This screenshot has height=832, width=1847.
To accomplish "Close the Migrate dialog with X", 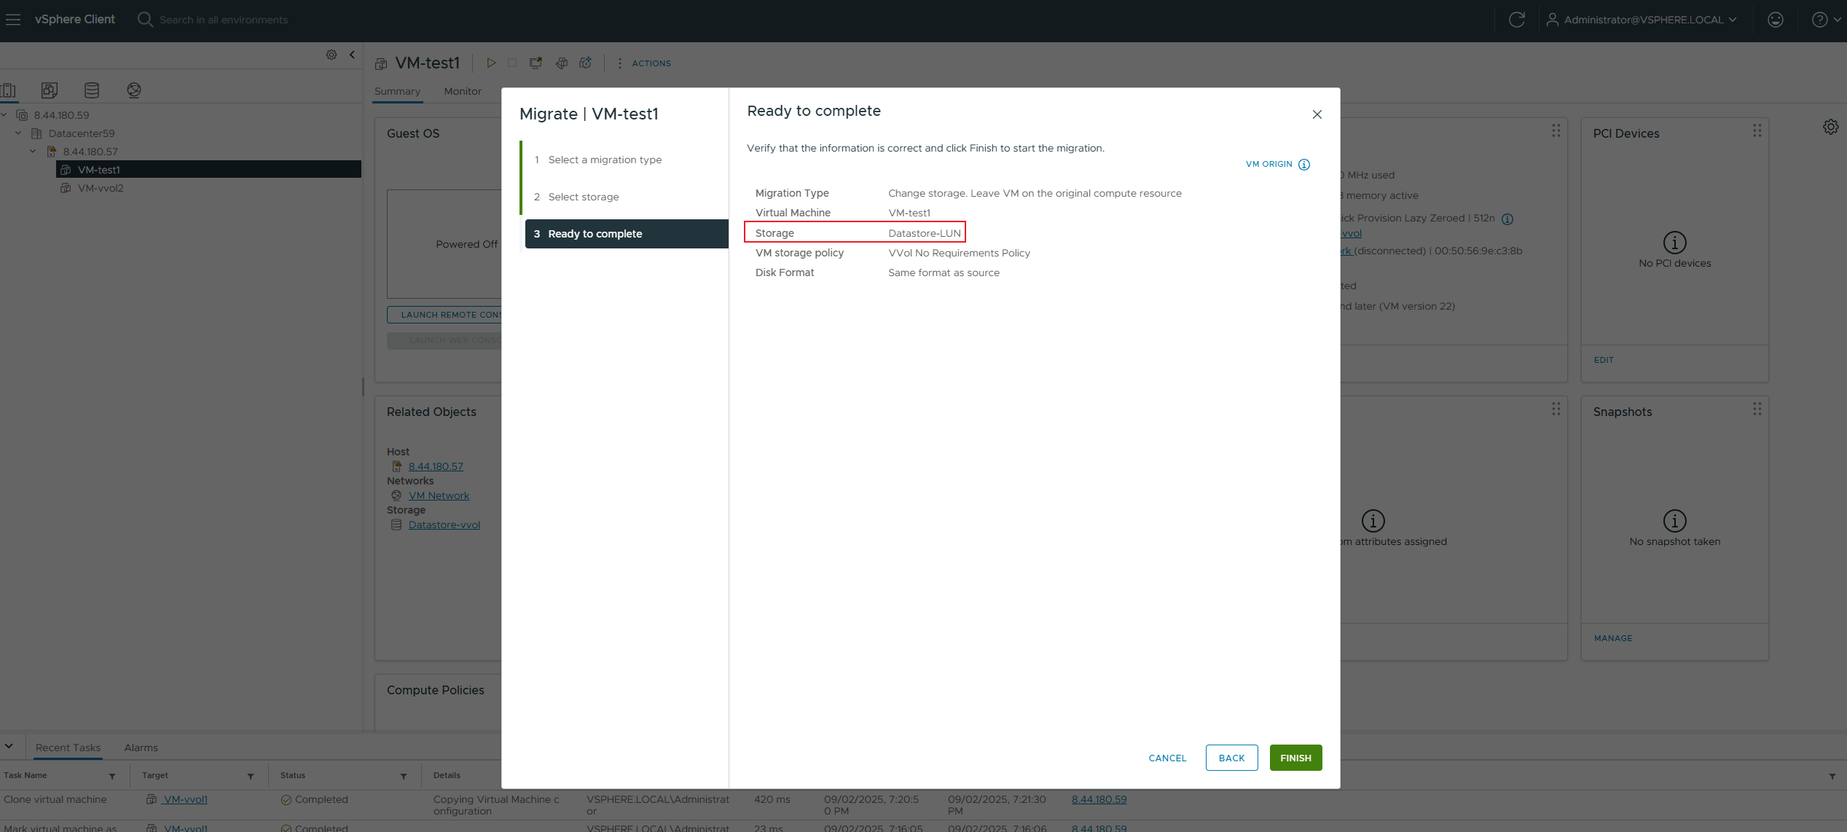I will point(1317,114).
